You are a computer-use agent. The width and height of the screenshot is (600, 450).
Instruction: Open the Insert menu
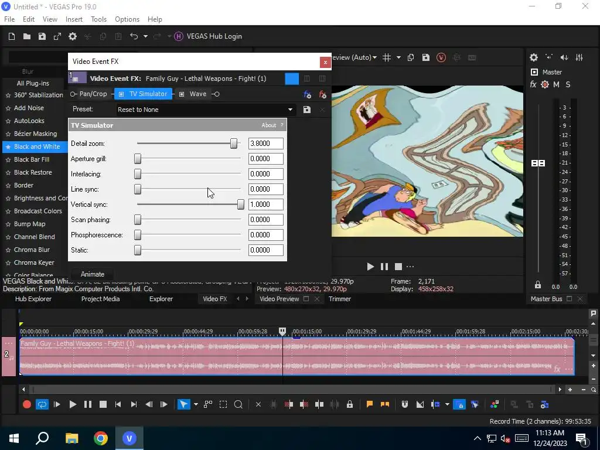pyautogui.click(x=74, y=19)
